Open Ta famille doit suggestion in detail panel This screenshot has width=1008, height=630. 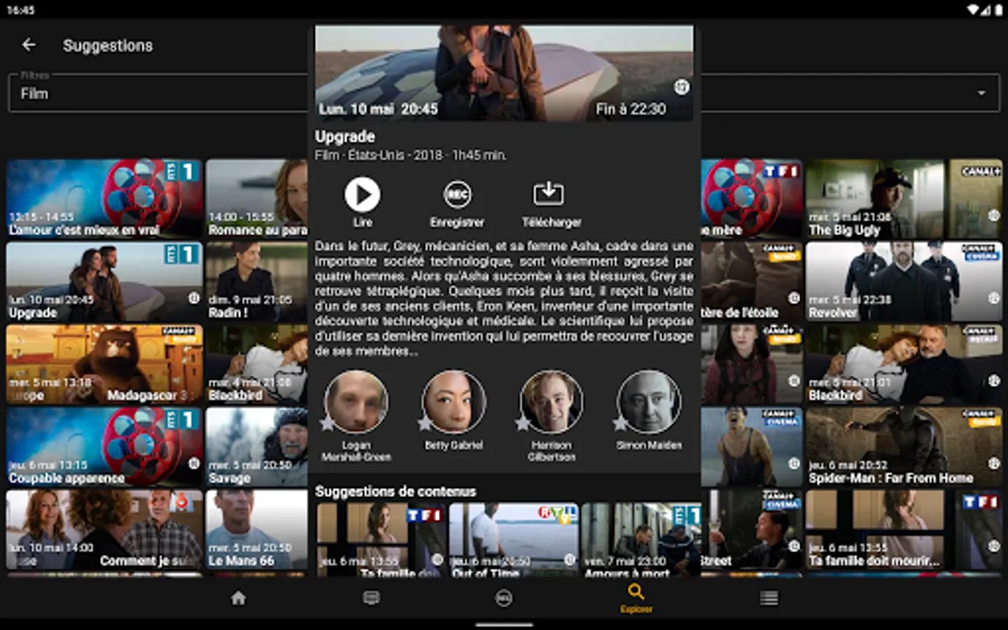click(x=381, y=540)
